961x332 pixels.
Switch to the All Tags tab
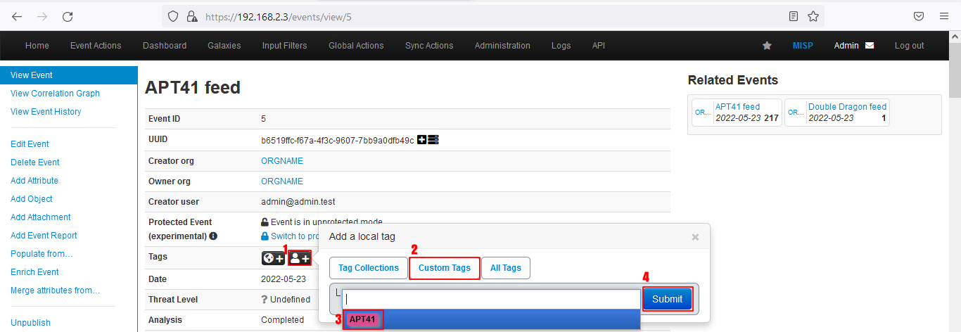[506, 268]
